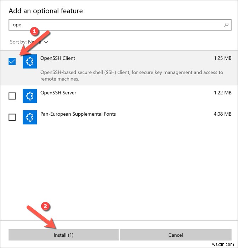
Task: Select the 'OpenSSH Client' feature name
Action: [58, 58]
